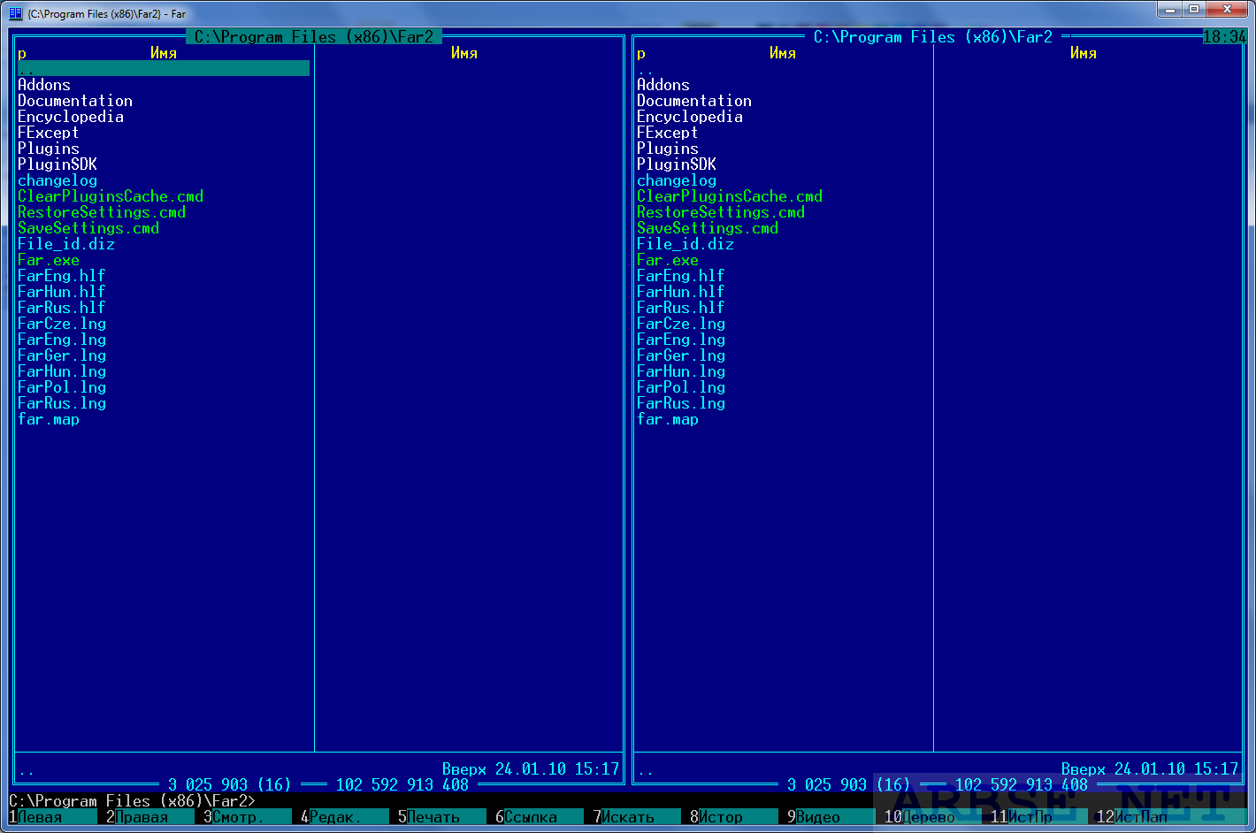1256x833 pixels.
Task: Select RestoreSettings.cmd in right panel
Action: (x=721, y=212)
